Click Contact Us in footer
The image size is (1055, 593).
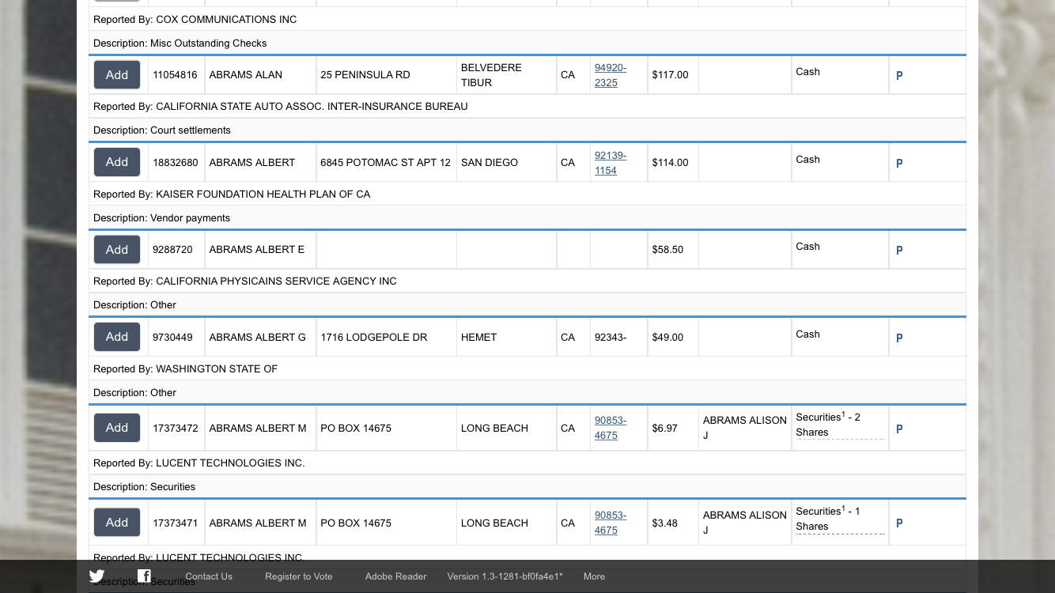pos(209,576)
